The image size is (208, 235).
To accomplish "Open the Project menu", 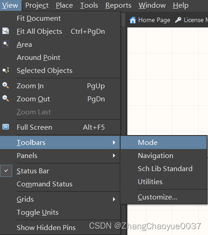I will tap(37, 5).
